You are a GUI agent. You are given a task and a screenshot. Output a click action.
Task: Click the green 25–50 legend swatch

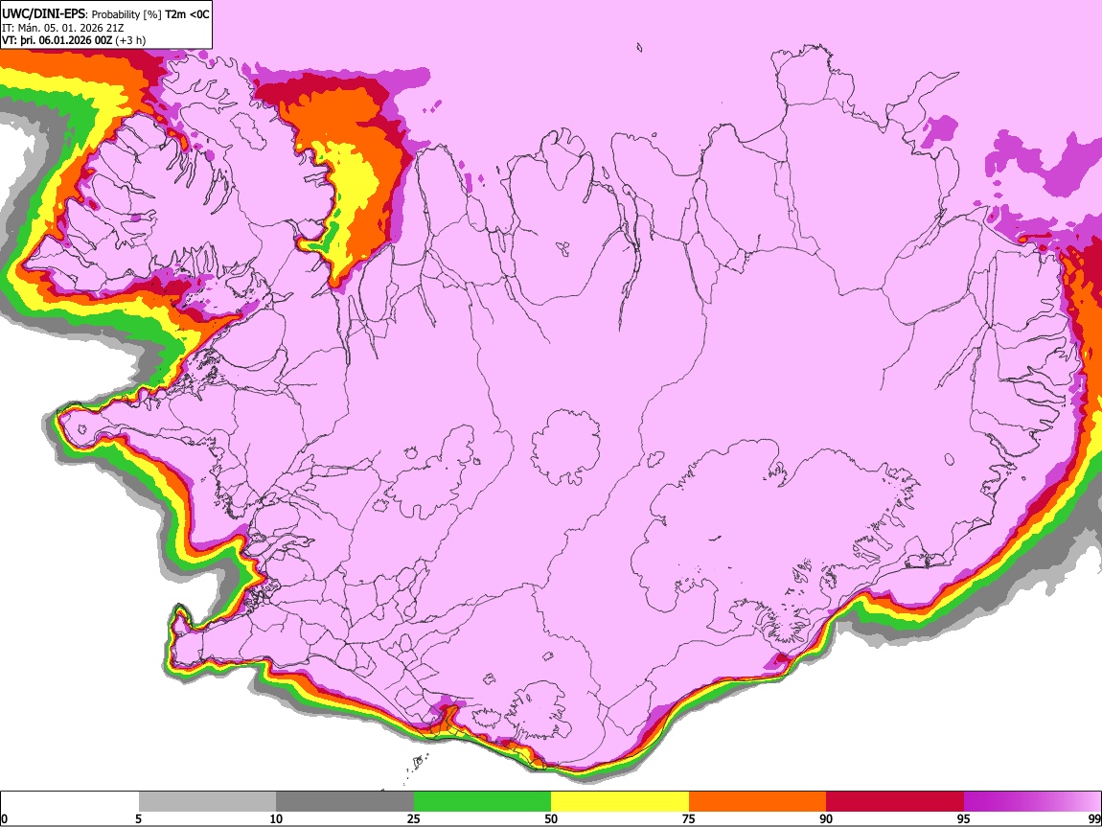pyautogui.click(x=482, y=802)
